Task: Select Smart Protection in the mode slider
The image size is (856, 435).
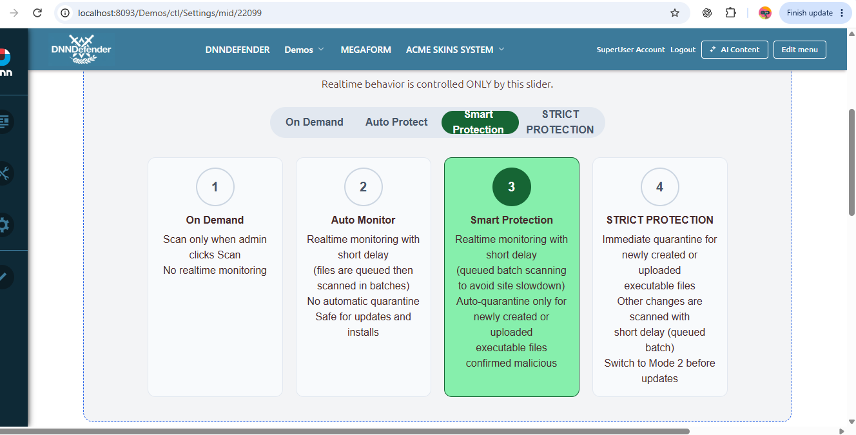Action: (x=480, y=122)
